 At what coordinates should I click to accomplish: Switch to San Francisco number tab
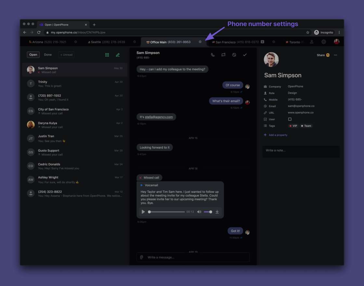238,42
